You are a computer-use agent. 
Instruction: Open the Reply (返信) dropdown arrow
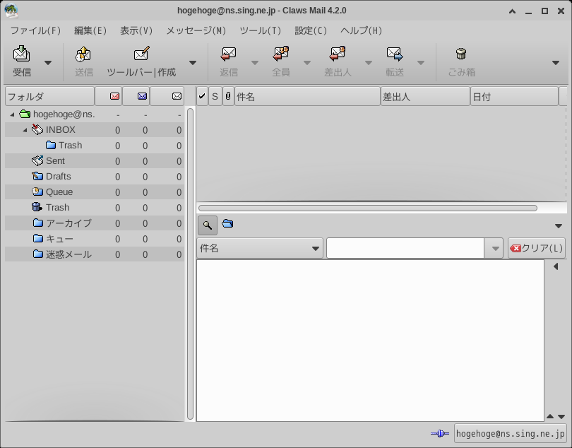pyautogui.click(x=255, y=63)
